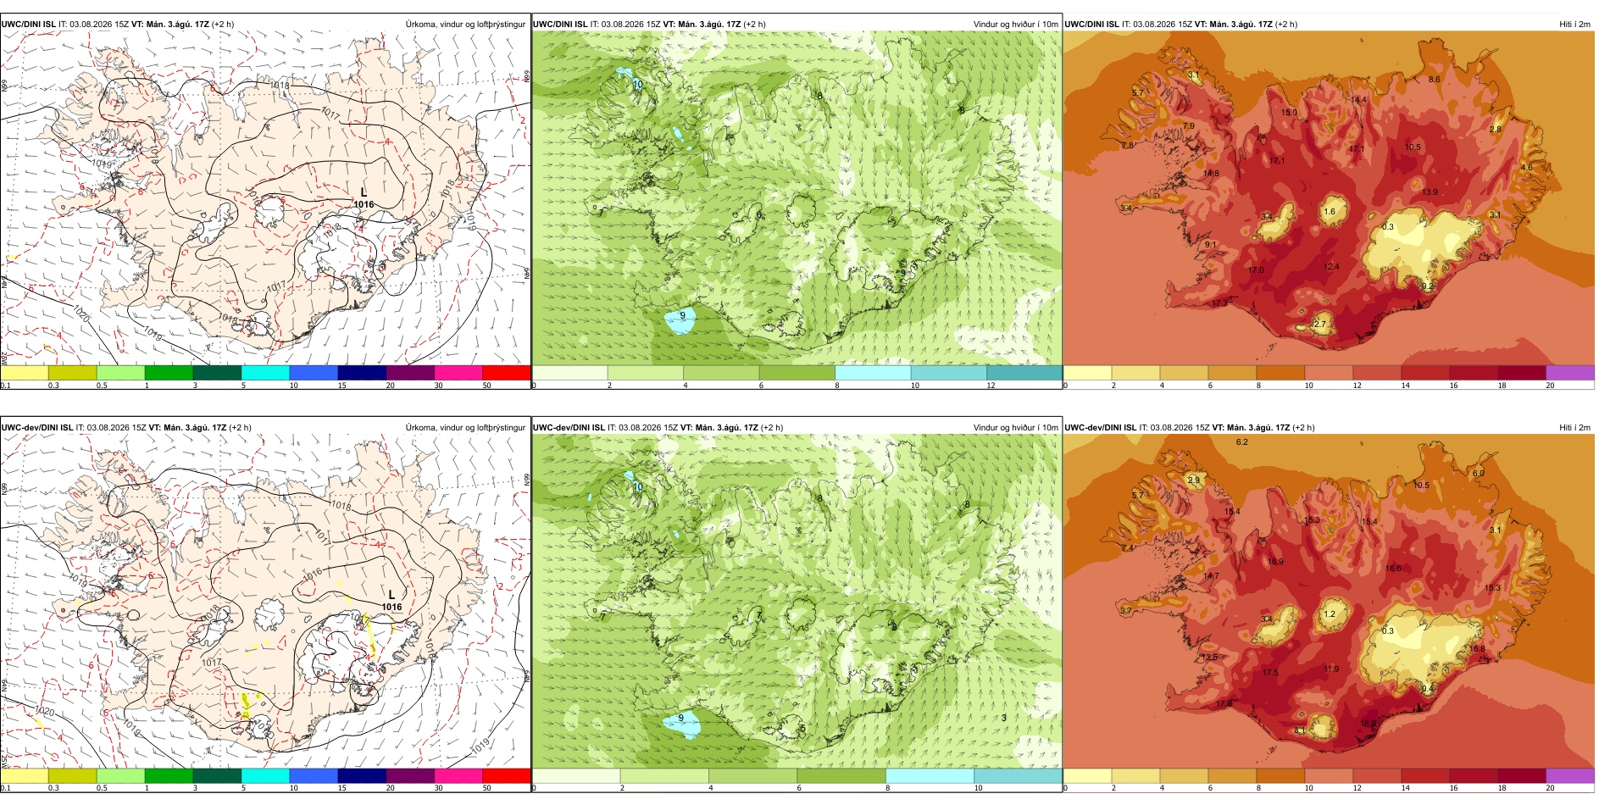Screen dimensions: 1610x805
Task: Click pink 30–50 swatch in UWC-dev precipitation legend
Action: (458, 775)
